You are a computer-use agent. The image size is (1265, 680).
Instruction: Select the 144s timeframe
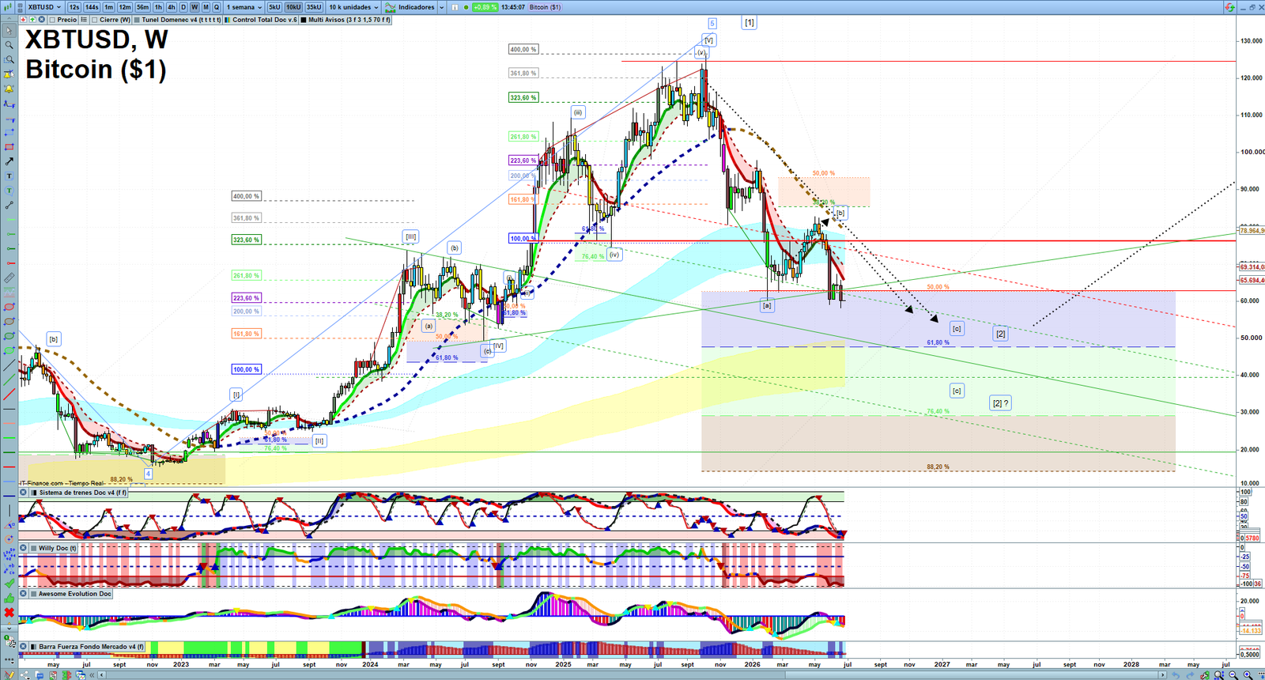click(92, 7)
